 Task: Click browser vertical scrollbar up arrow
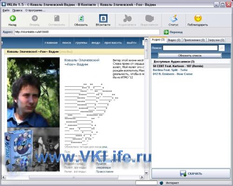pos(146,40)
